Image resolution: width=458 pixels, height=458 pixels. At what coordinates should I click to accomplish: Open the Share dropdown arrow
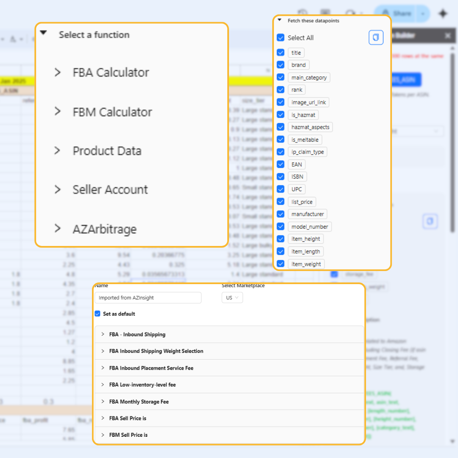click(423, 14)
